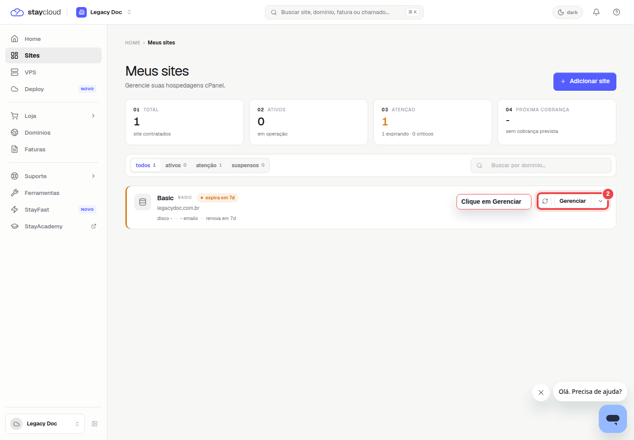Dismiss the chat help bubble
634x440 pixels.
point(541,392)
